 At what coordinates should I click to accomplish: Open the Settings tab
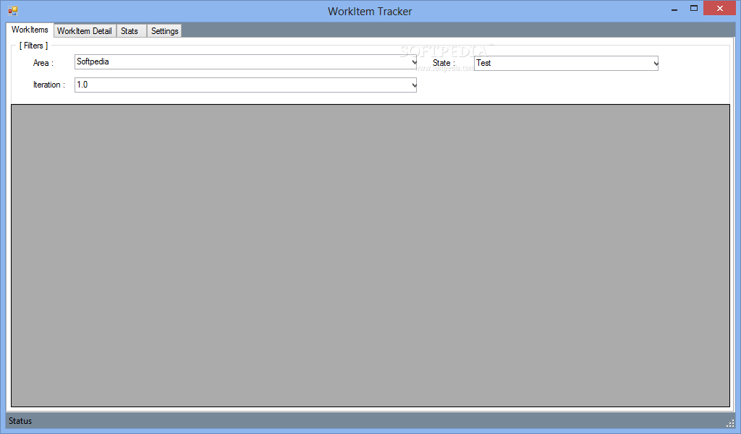(x=164, y=30)
